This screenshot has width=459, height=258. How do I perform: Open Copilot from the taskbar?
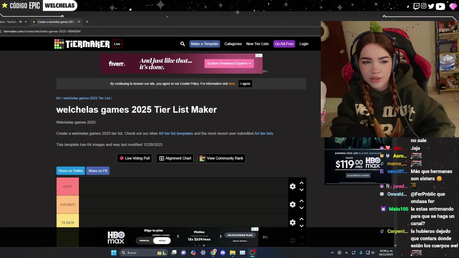coord(193,253)
